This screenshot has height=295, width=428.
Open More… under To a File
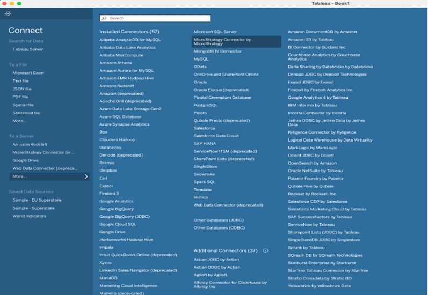(19, 121)
